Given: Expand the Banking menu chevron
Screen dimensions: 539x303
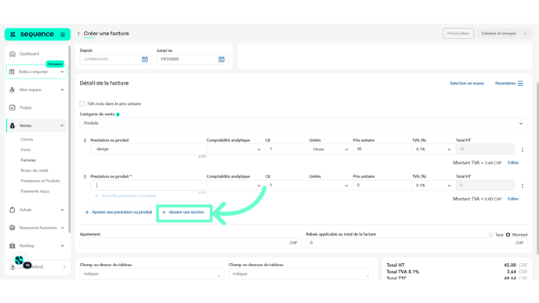Looking at the screenshot, I should (62, 246).
